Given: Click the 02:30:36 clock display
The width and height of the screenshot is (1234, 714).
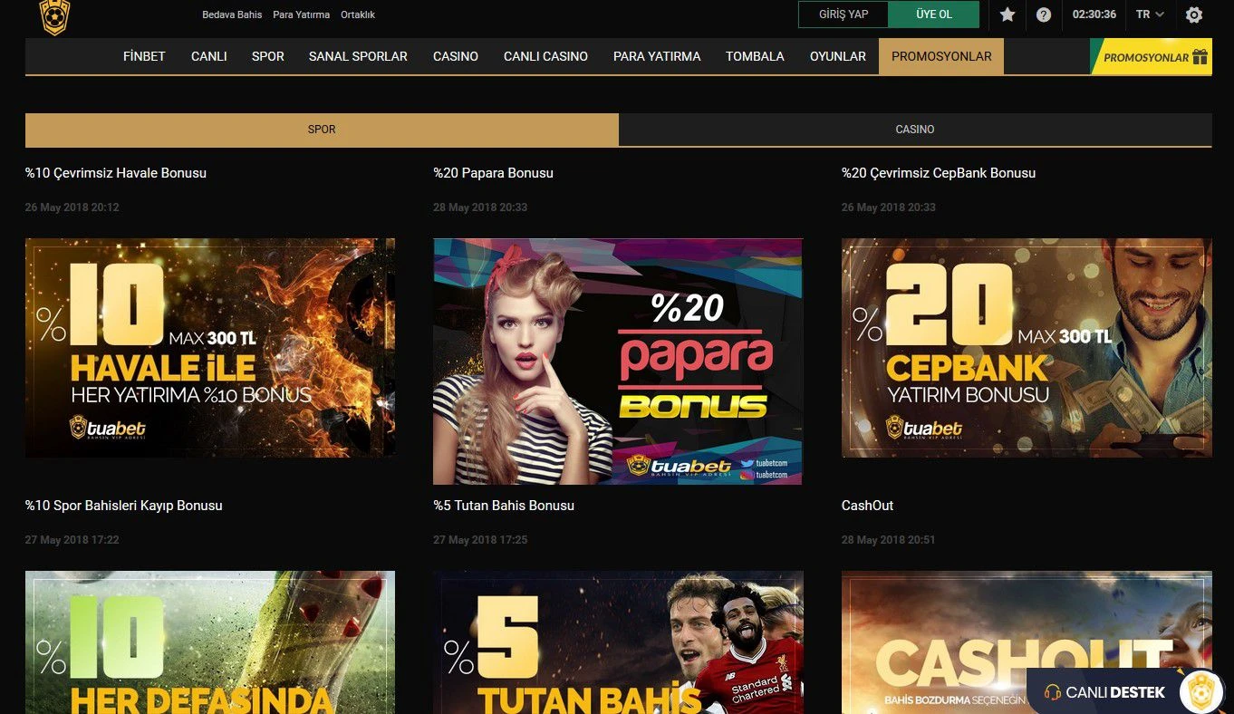Looking at the screenshot, I should (1094, 14).
